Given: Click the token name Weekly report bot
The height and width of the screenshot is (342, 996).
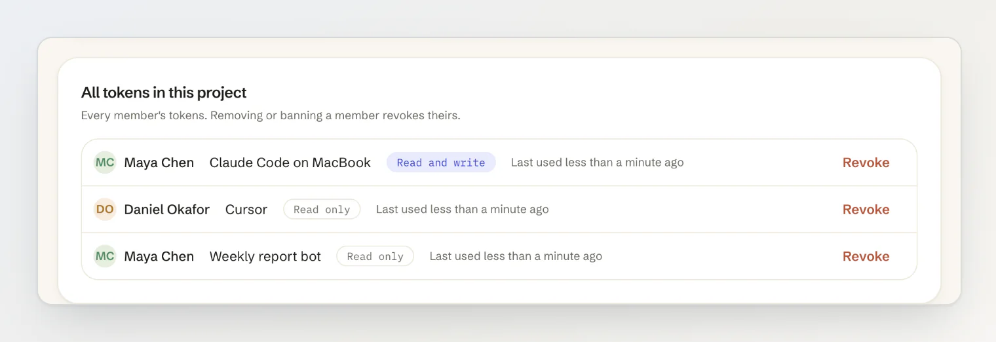Looking at the screenshot, I should tap(265, 256).
